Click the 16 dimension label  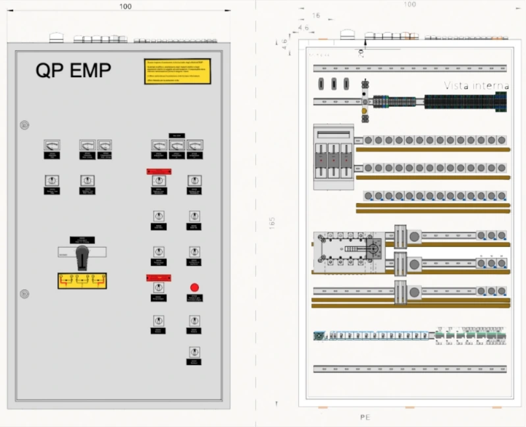(x=316, y=15)
